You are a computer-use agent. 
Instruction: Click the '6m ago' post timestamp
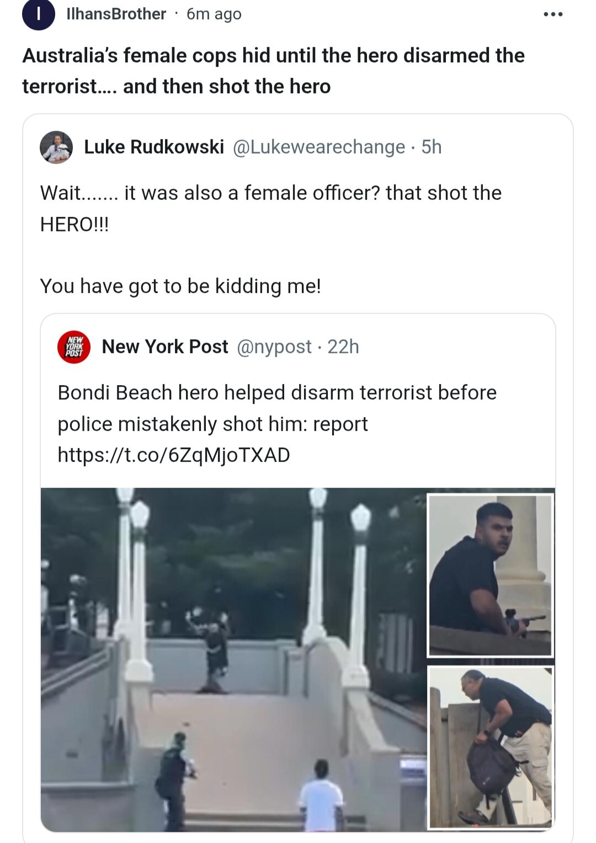214,14
